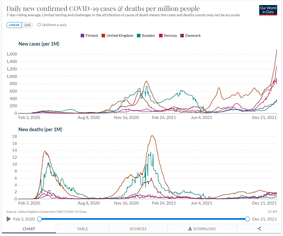Viewport: 283px width, 236px height.
Task: Select the LINEAR scale option
Action: pyautogui.click(x=14, y=25)
